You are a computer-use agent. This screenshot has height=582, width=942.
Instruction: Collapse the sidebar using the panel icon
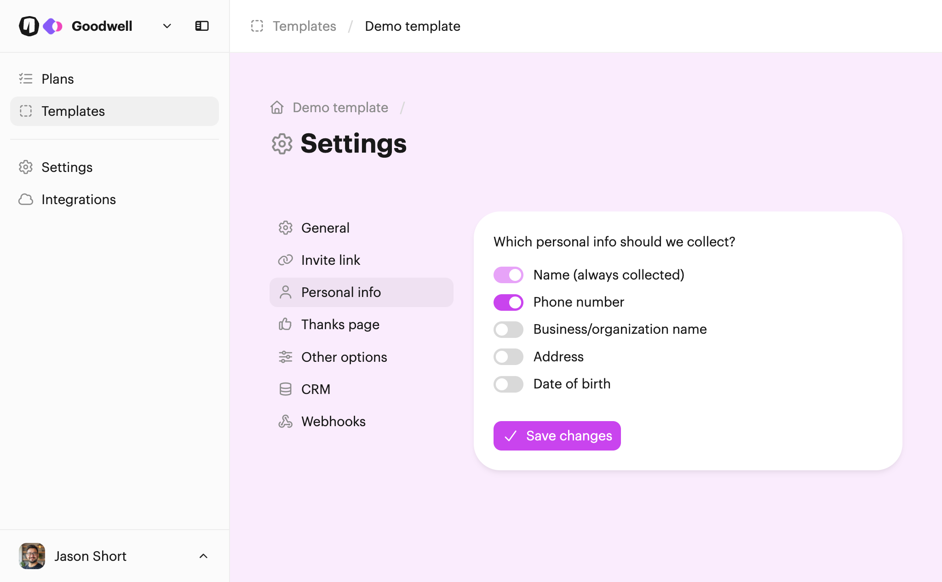[202, 26]
